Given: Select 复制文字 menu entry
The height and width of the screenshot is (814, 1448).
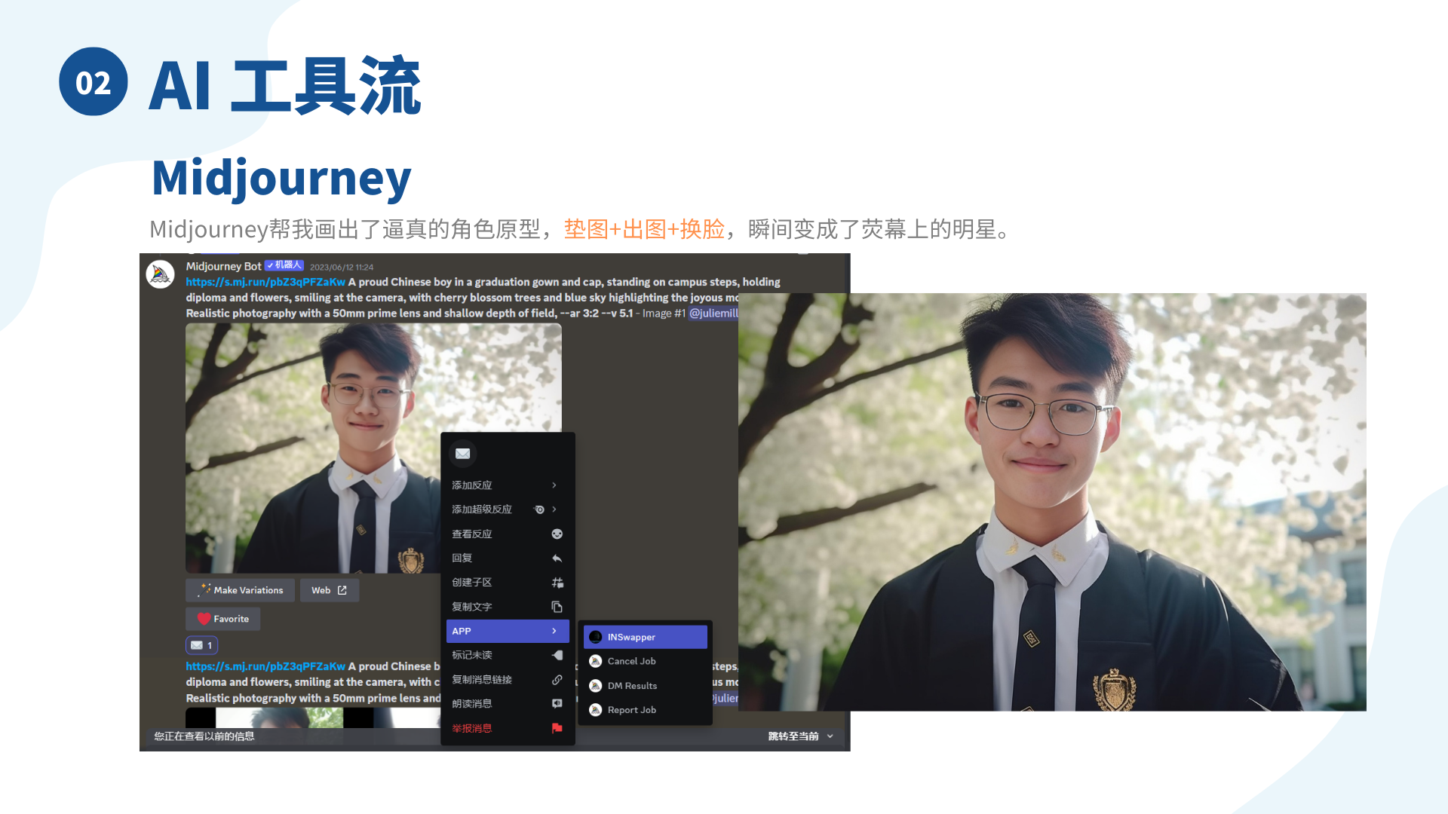Looking at the screenshot, I should (x=508, y=607).
